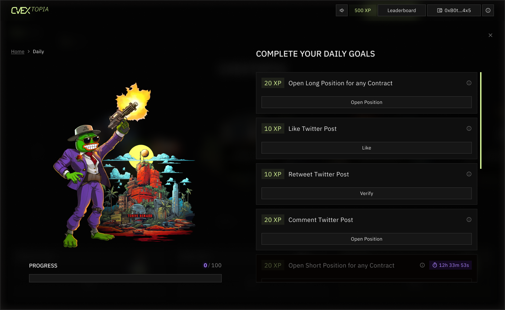Show info for Retweet Twitter Post goal

[x=469, y=174]
